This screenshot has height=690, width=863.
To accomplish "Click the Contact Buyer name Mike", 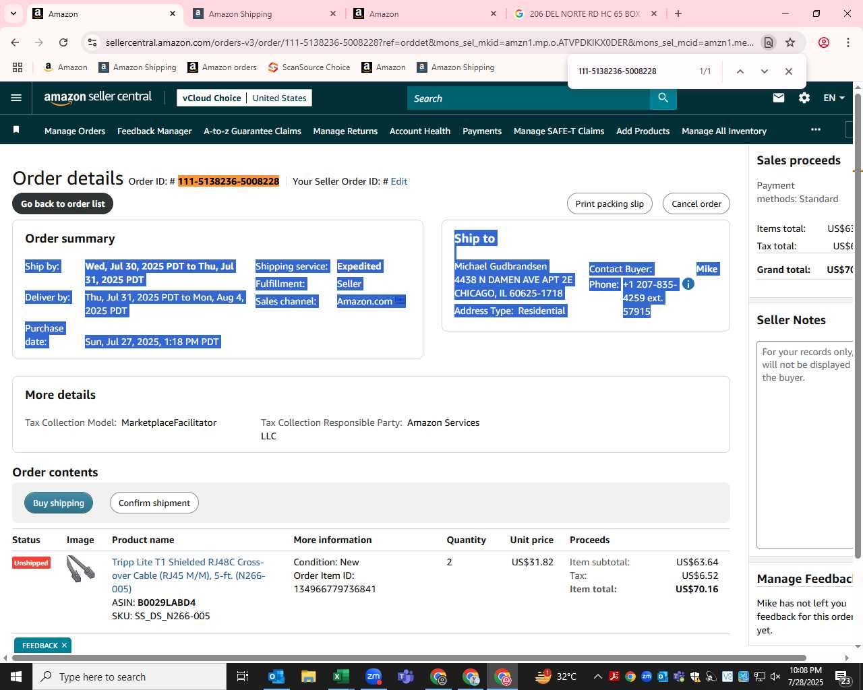I will (x=707, y=269).
